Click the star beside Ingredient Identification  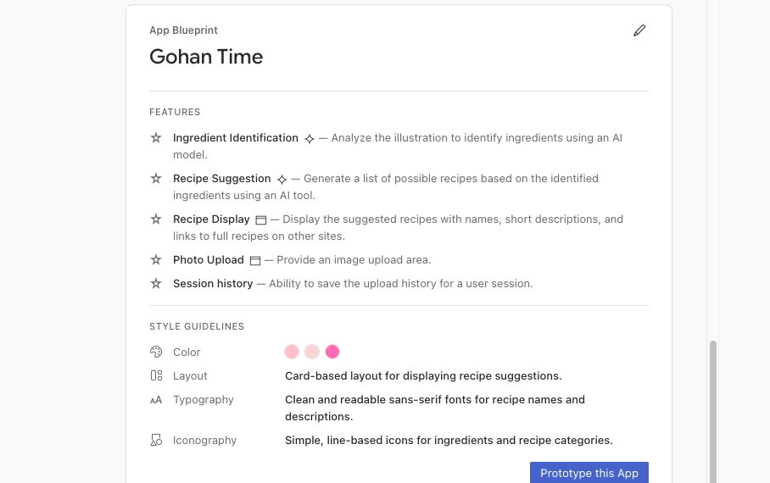pyautogui.click(x=156, y=138)
